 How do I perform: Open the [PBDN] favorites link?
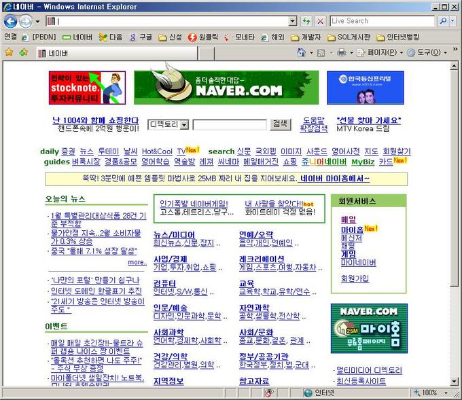[x=39, y=37]
